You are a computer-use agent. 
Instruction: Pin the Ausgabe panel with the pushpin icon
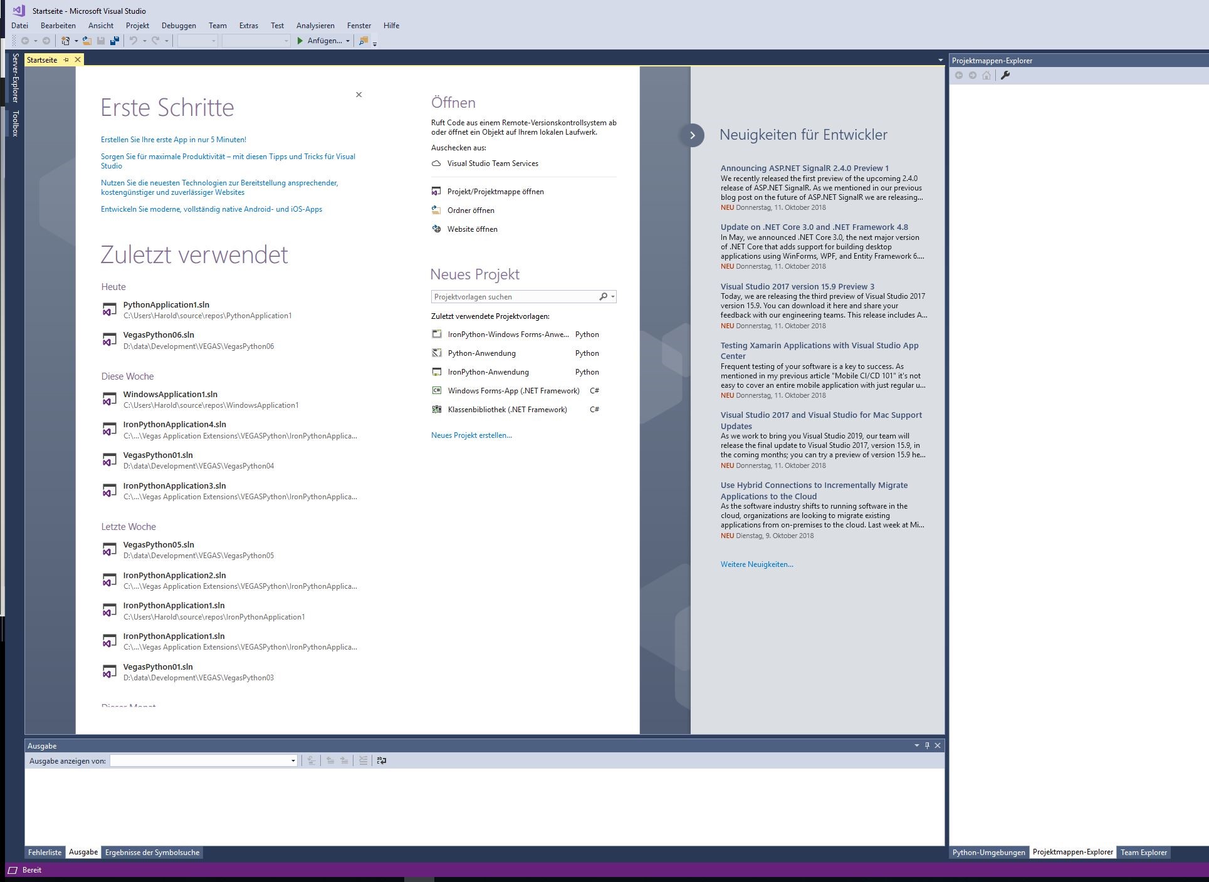[x=927, y=745]
